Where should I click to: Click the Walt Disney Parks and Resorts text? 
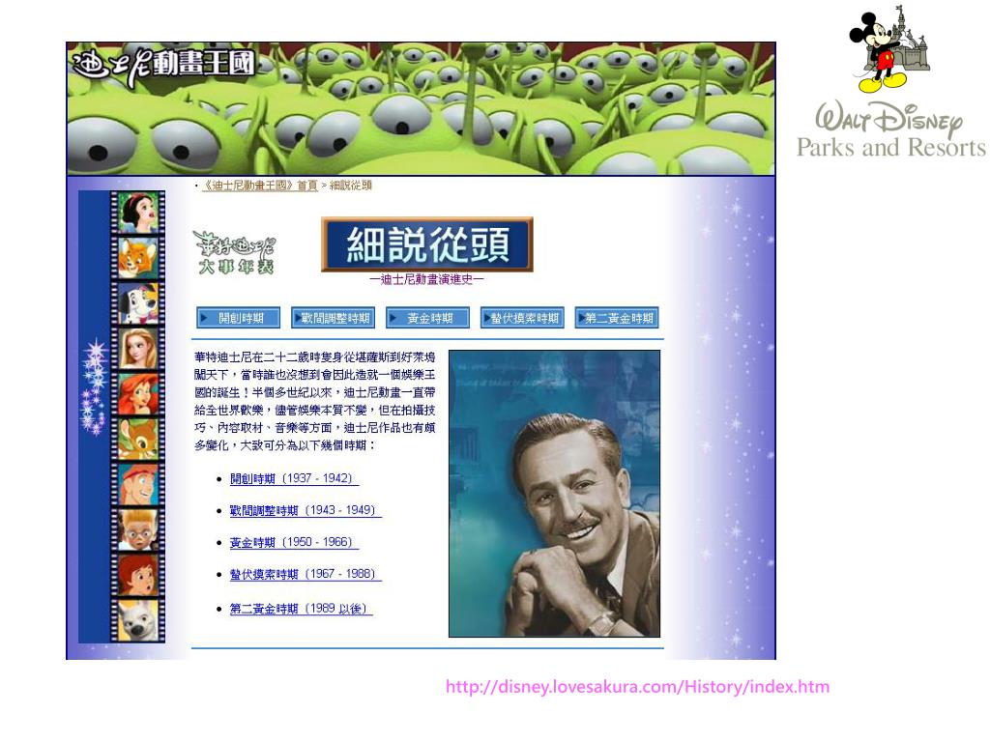[x=890, y=130]
